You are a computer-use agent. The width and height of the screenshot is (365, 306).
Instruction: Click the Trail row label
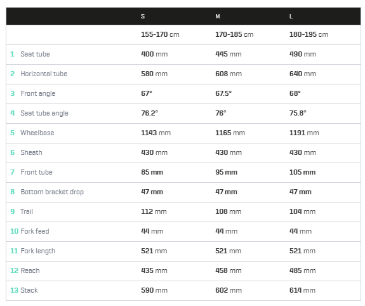coord(27,211)
